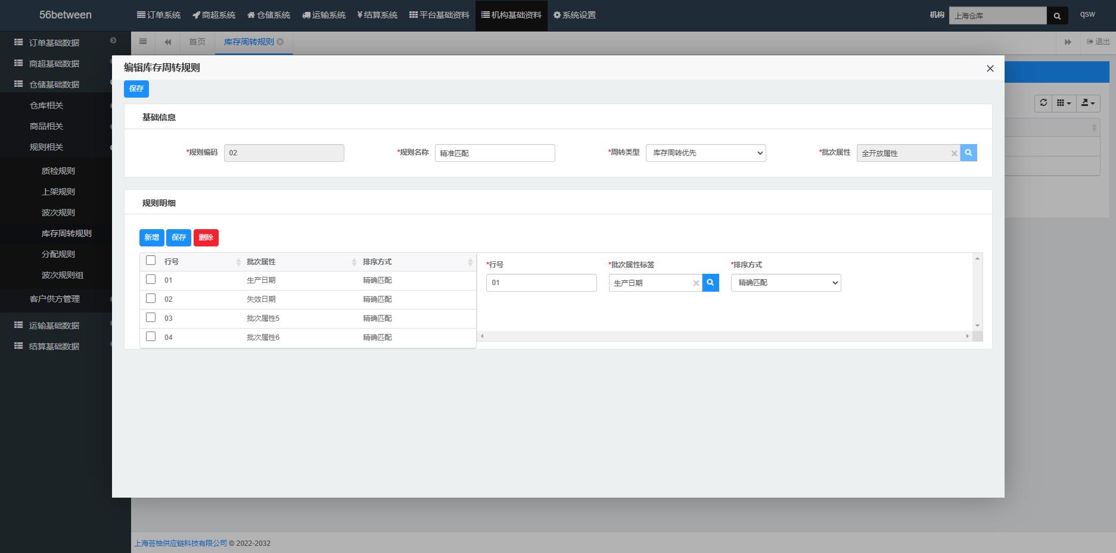Sort by 批次属性 column sort arrows

(354, 262)
